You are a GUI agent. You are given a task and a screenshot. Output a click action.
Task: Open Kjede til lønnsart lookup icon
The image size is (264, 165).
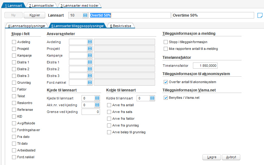tap(97, 98)
